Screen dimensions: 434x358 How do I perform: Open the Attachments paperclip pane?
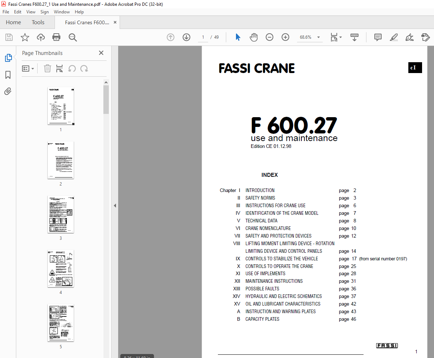[x=8, y=91]
